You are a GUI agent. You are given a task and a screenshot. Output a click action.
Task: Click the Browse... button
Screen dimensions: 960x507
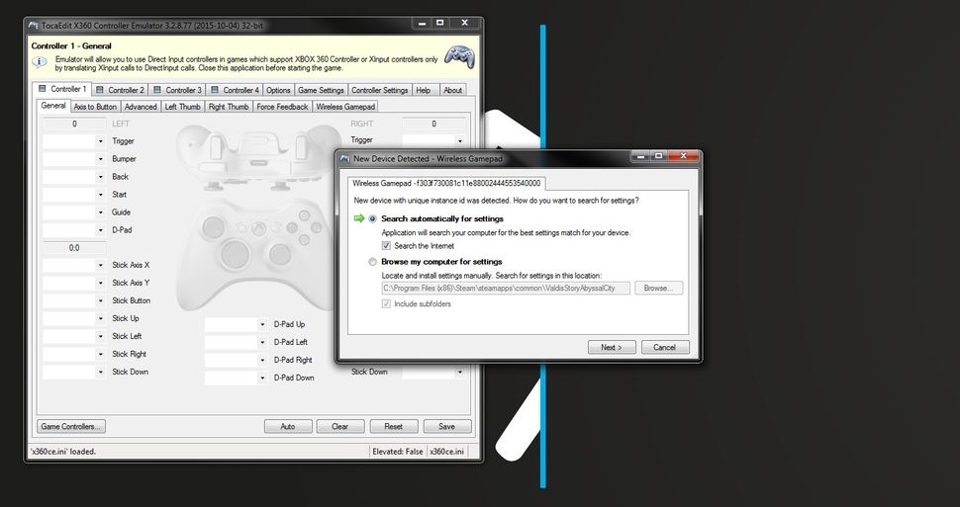659,288
